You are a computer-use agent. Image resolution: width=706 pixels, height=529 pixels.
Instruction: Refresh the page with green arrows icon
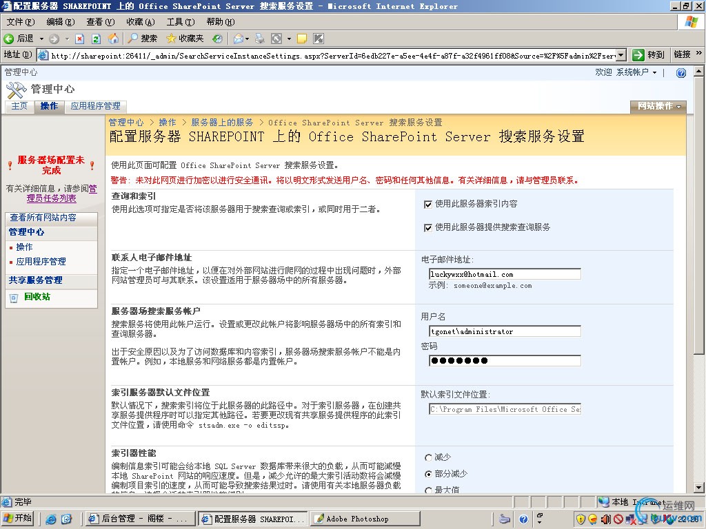pos(96,39)
